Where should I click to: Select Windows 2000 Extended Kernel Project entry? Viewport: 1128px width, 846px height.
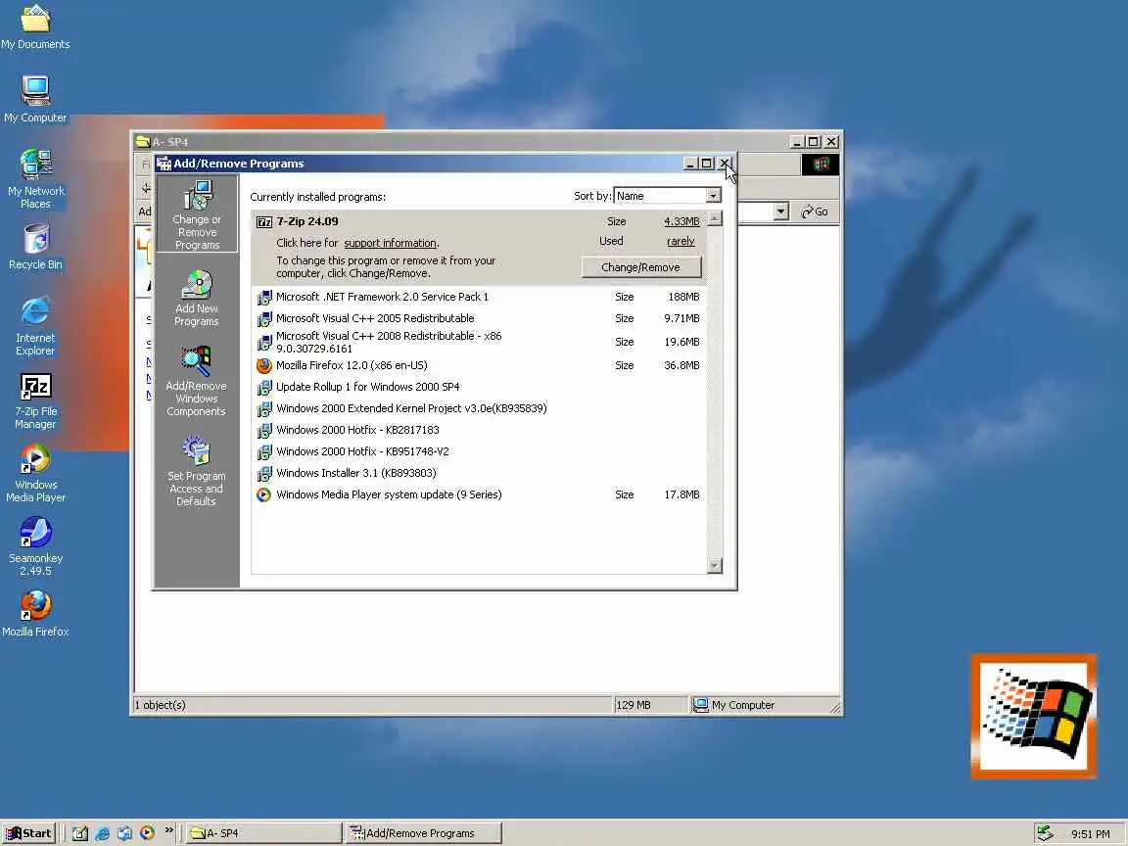click(x=479, y=408)
